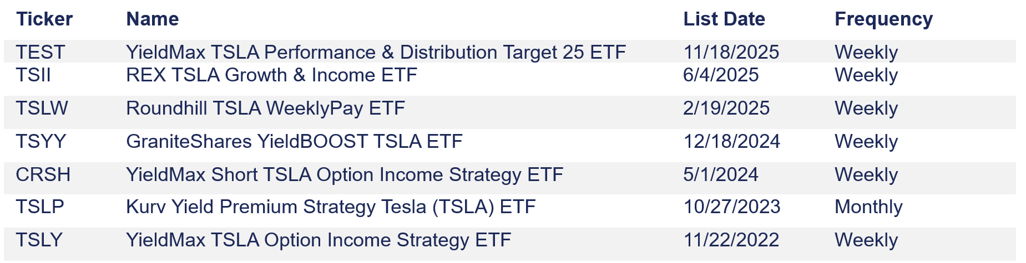Click the Monthly frequency cell
The height and width of the screenshot is (263, 1026).
pos(868,207)
